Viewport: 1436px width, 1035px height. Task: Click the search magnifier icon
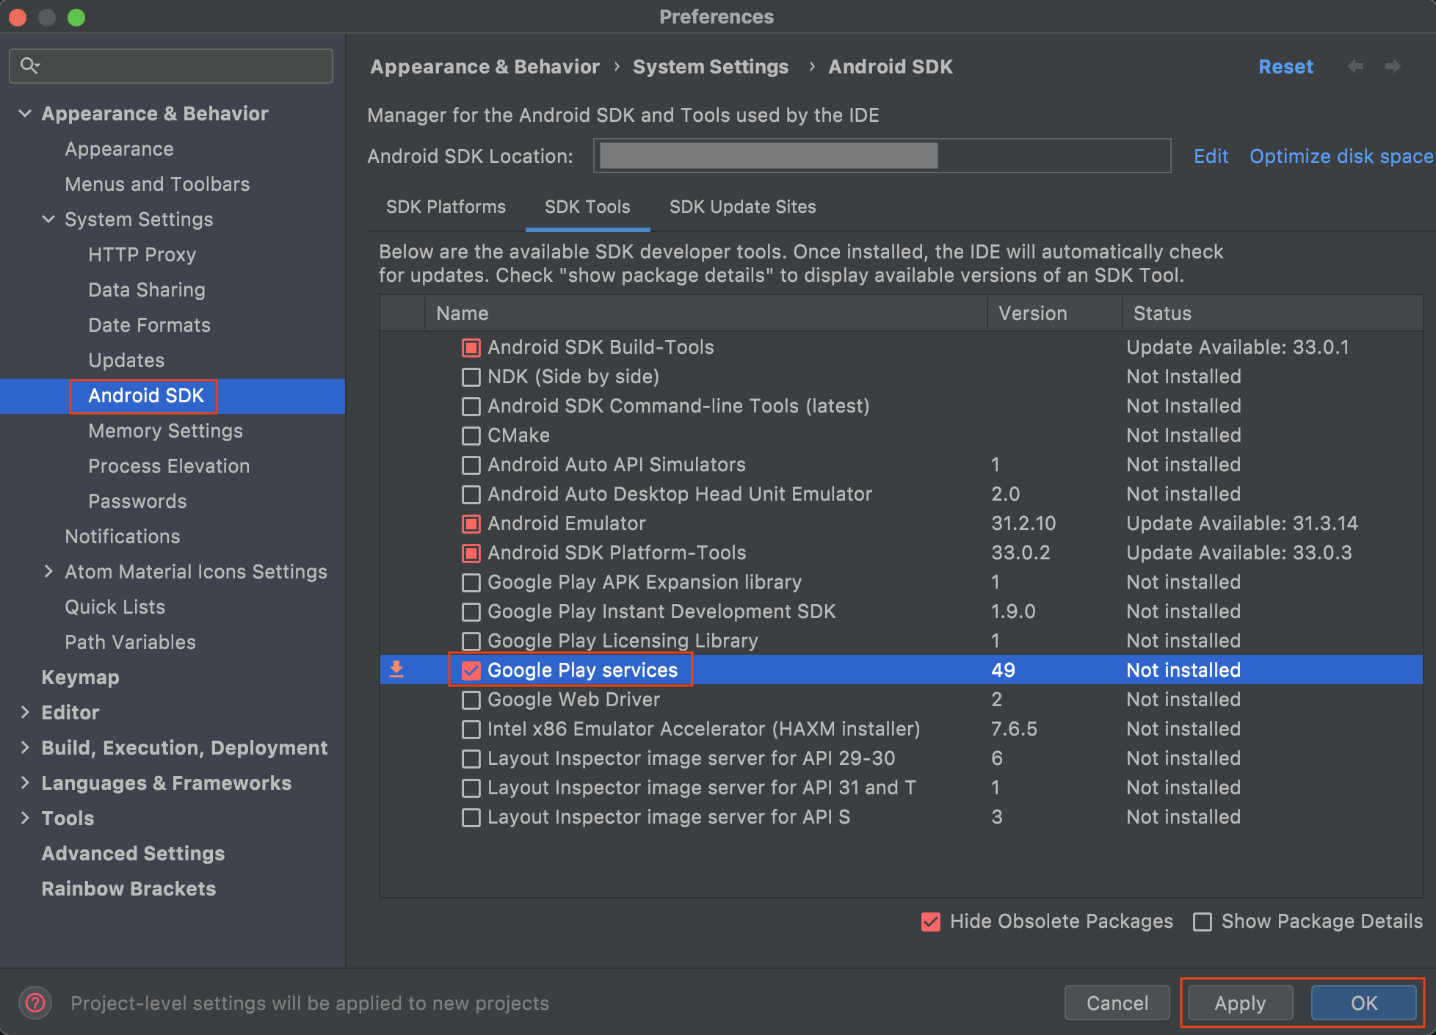tap(29, 65)
